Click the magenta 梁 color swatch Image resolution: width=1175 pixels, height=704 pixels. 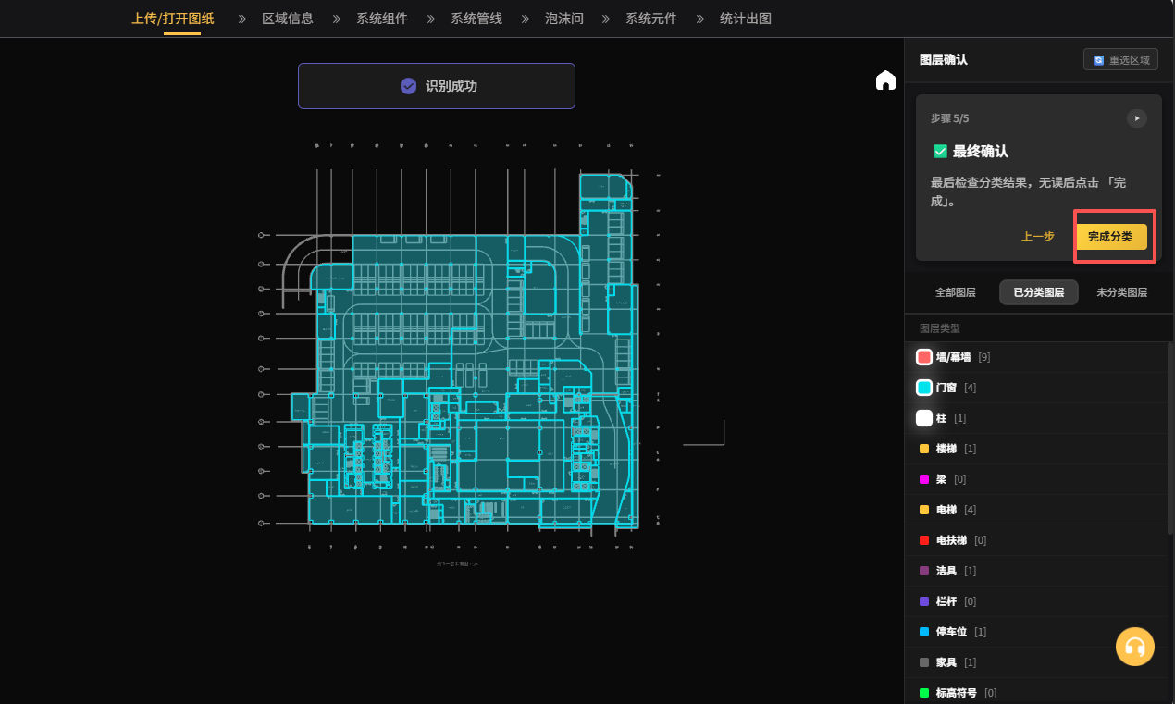tap(924, 479)
